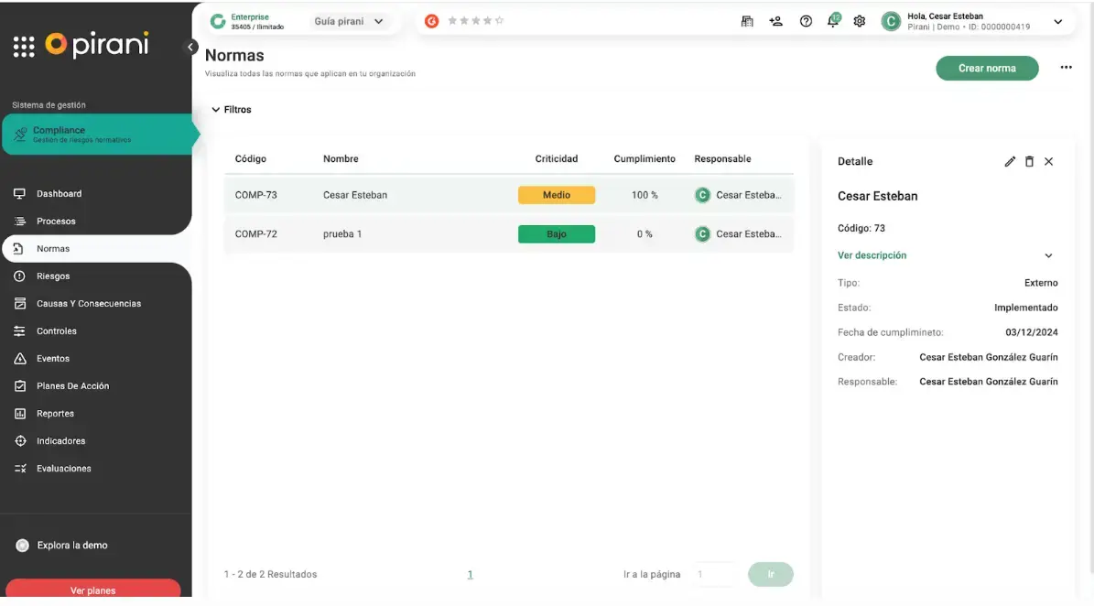Viewport: 1094px width, 606px height.
Task: Go to Riesgos in the sidebar
Action: (x=53, y=276)
